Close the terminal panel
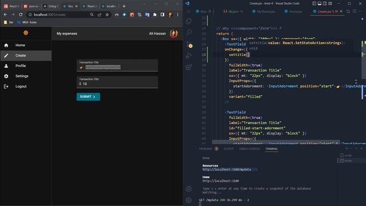366x206 pixels. coord(361,149)
